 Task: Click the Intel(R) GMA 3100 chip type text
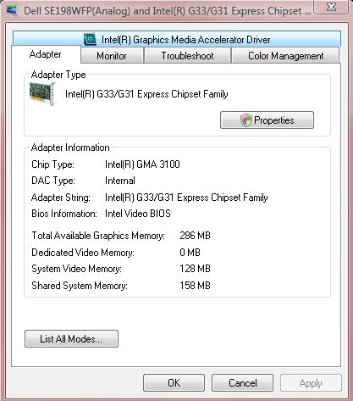tap(142, 164)
